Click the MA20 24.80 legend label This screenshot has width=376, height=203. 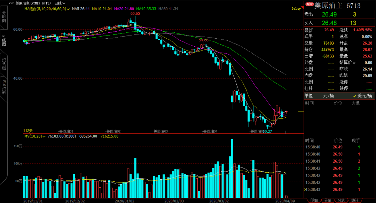click(x=124, y=9)
